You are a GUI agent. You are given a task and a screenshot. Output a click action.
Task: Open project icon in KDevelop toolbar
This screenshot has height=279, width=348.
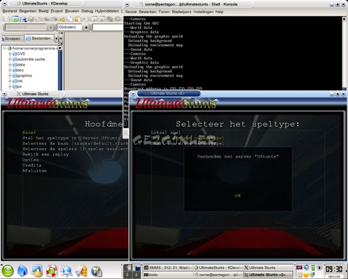(x=15, y=19)
